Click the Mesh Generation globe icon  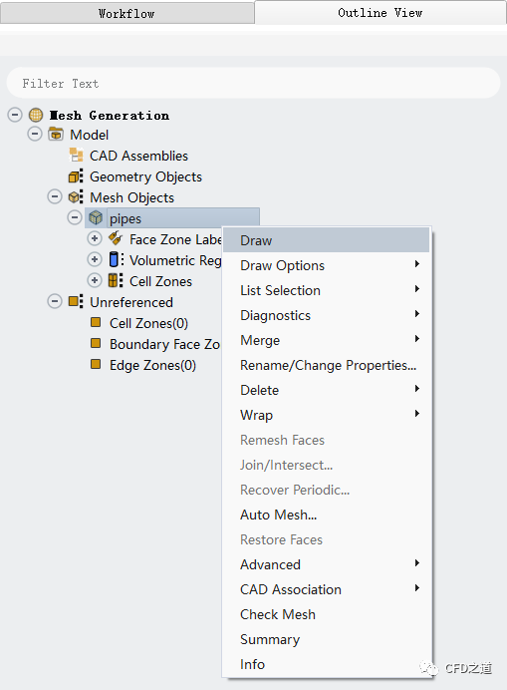36,115
